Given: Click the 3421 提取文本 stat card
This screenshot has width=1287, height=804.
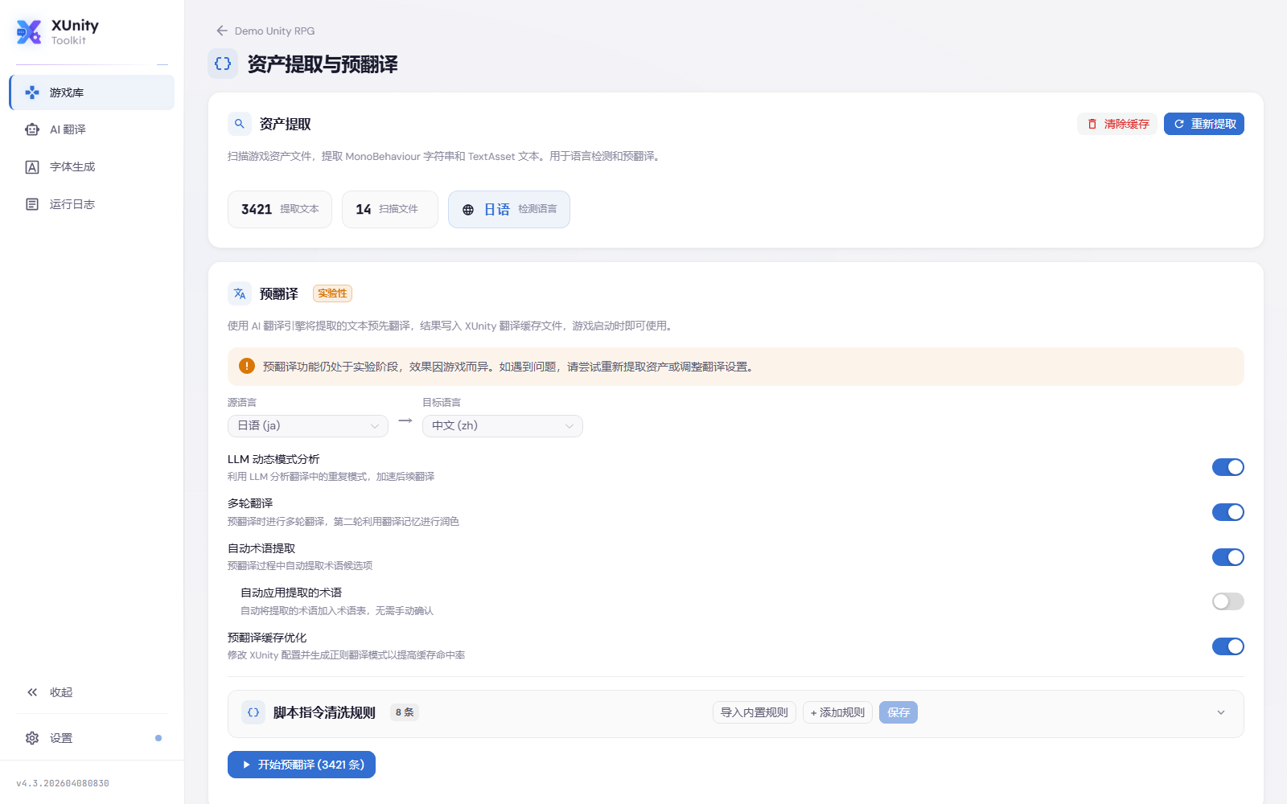Looking at the screenshot, I should click(280, 209).
